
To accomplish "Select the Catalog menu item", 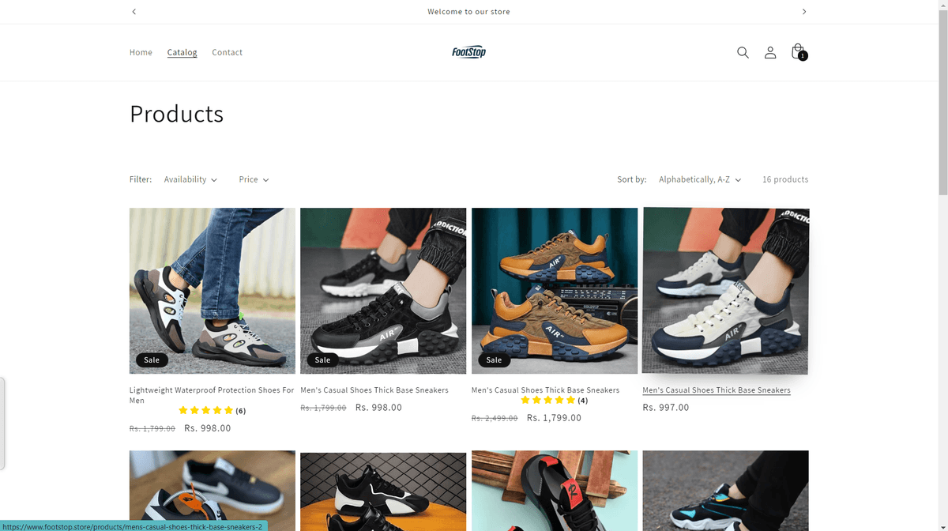I will 182,52.
